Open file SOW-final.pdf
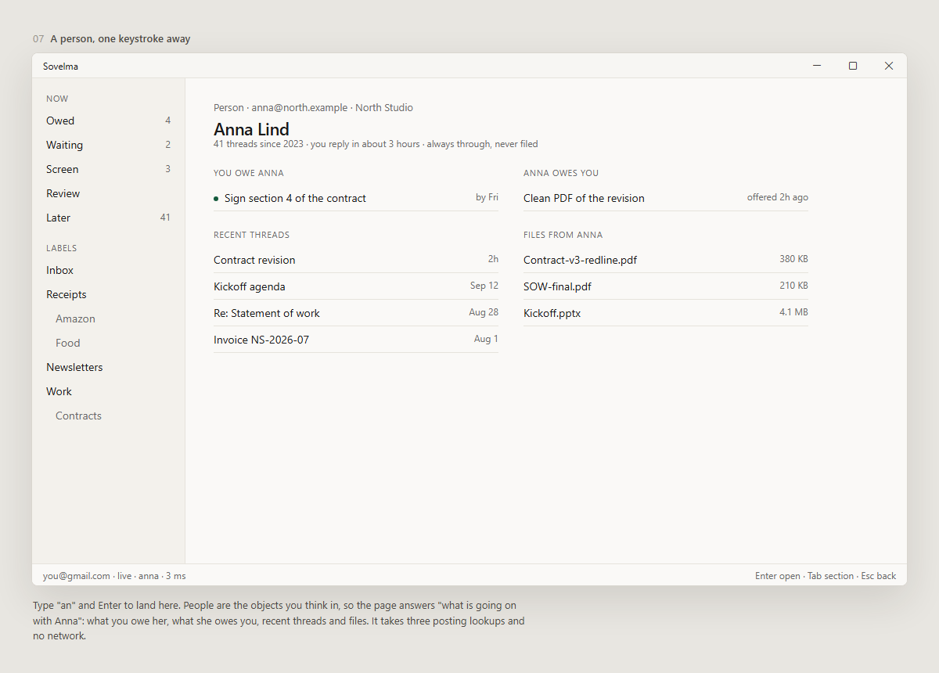Viewport: 939px width, 673px height. 666,286
